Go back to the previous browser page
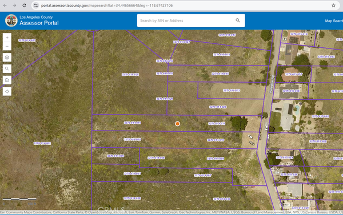The image size is (343, 215). (x=5, y=6)
